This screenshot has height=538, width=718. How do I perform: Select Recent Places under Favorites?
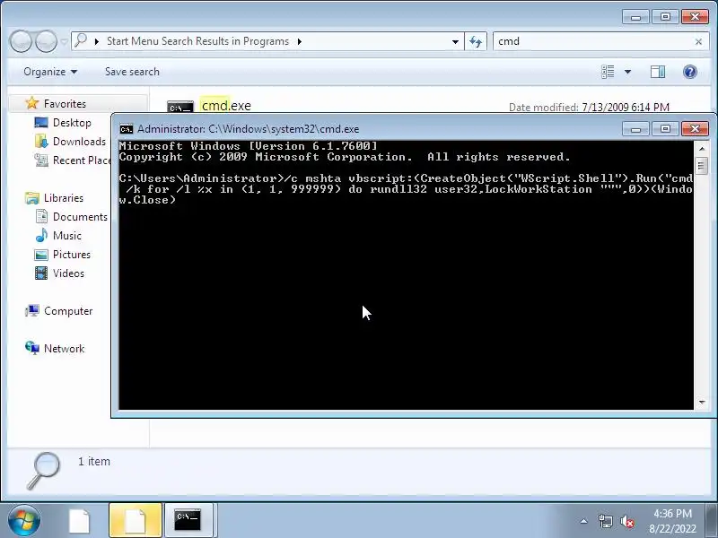tap(82, 161)
